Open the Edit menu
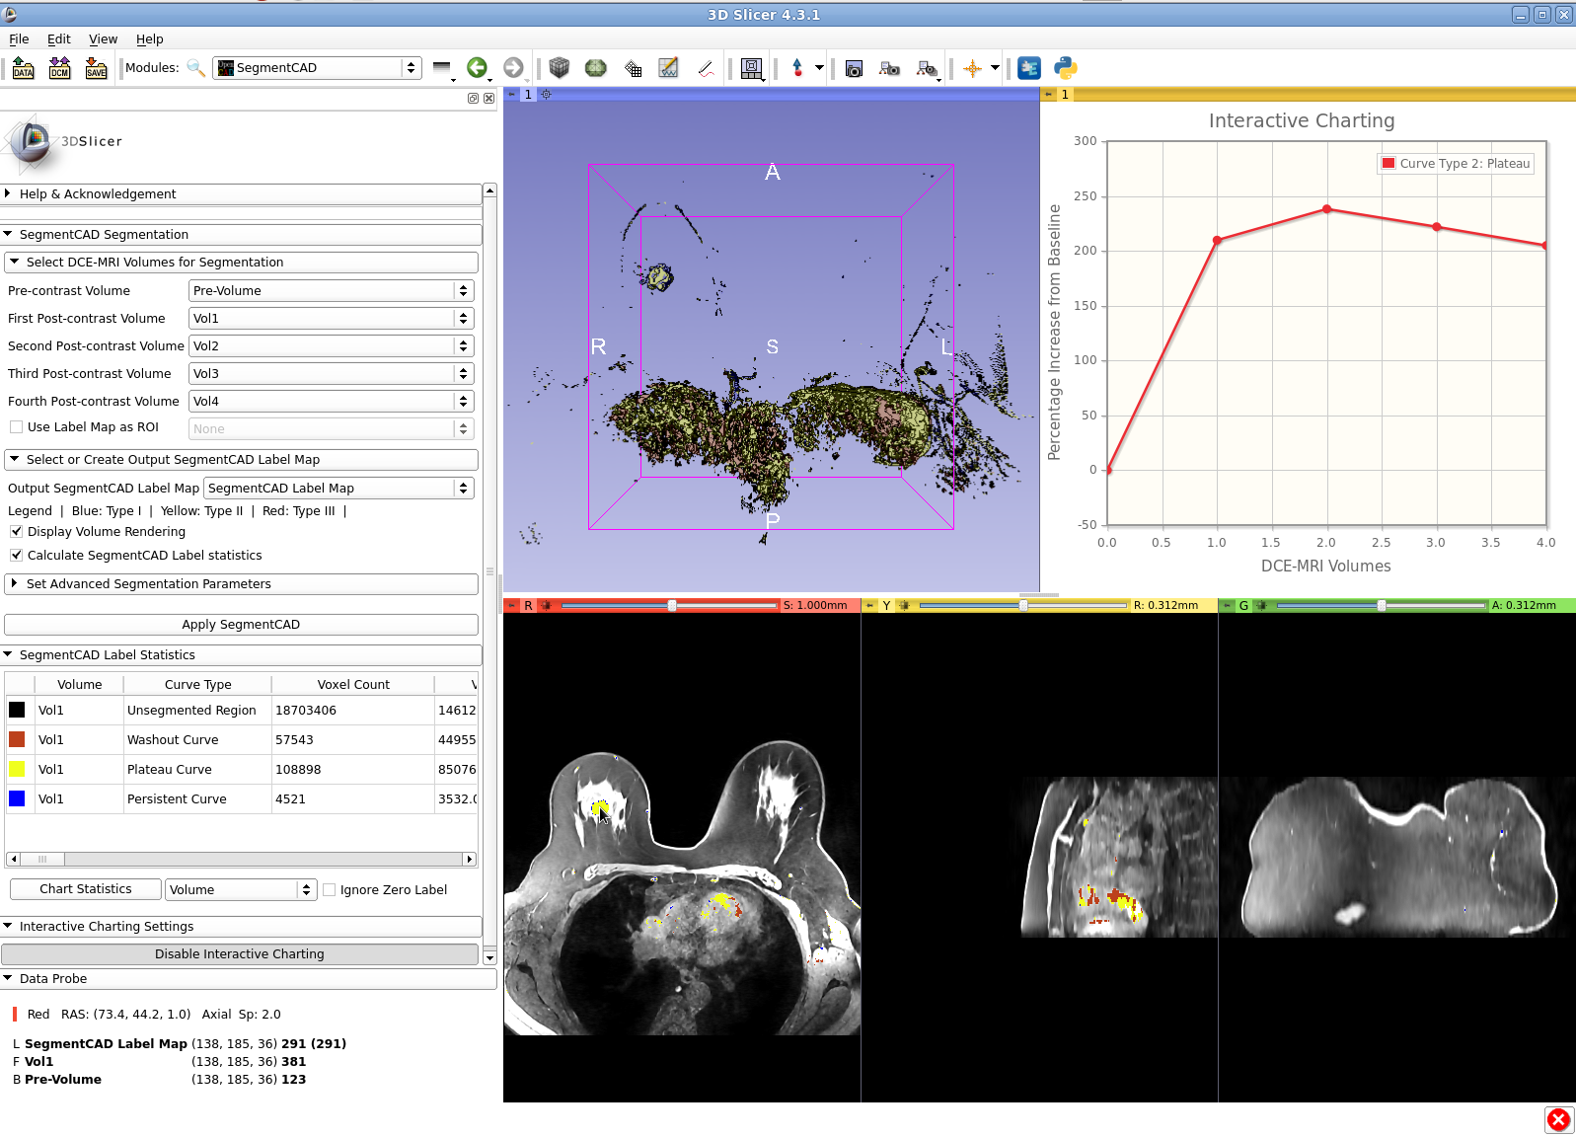The width and height of the screenshot is (1576, 1137). point(58,39)
